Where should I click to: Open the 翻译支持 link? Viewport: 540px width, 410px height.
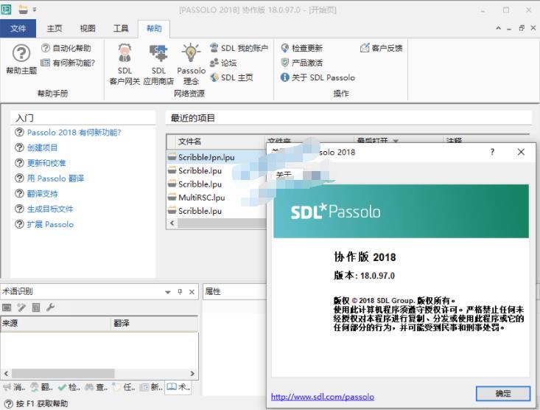pyautogui.click(x=42, y=193)
